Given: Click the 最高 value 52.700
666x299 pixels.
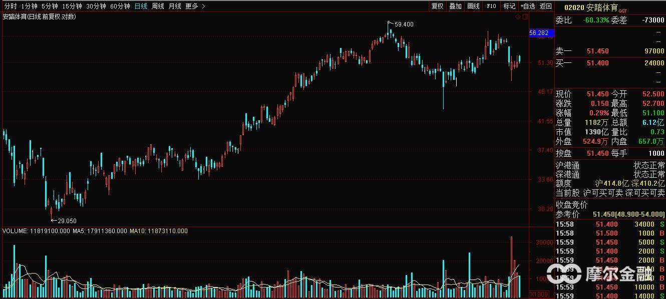Looking at the screenshot, I should click(653, 103).
